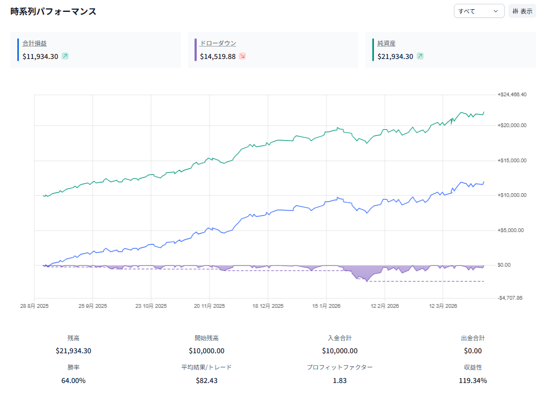Image resolution: width=542 pixels, height=396 pixels.
Task: Click the 純資産 underlined label
Action: (388, 43)
